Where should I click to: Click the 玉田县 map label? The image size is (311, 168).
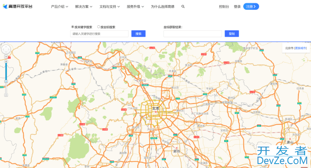tap(256, 112)
